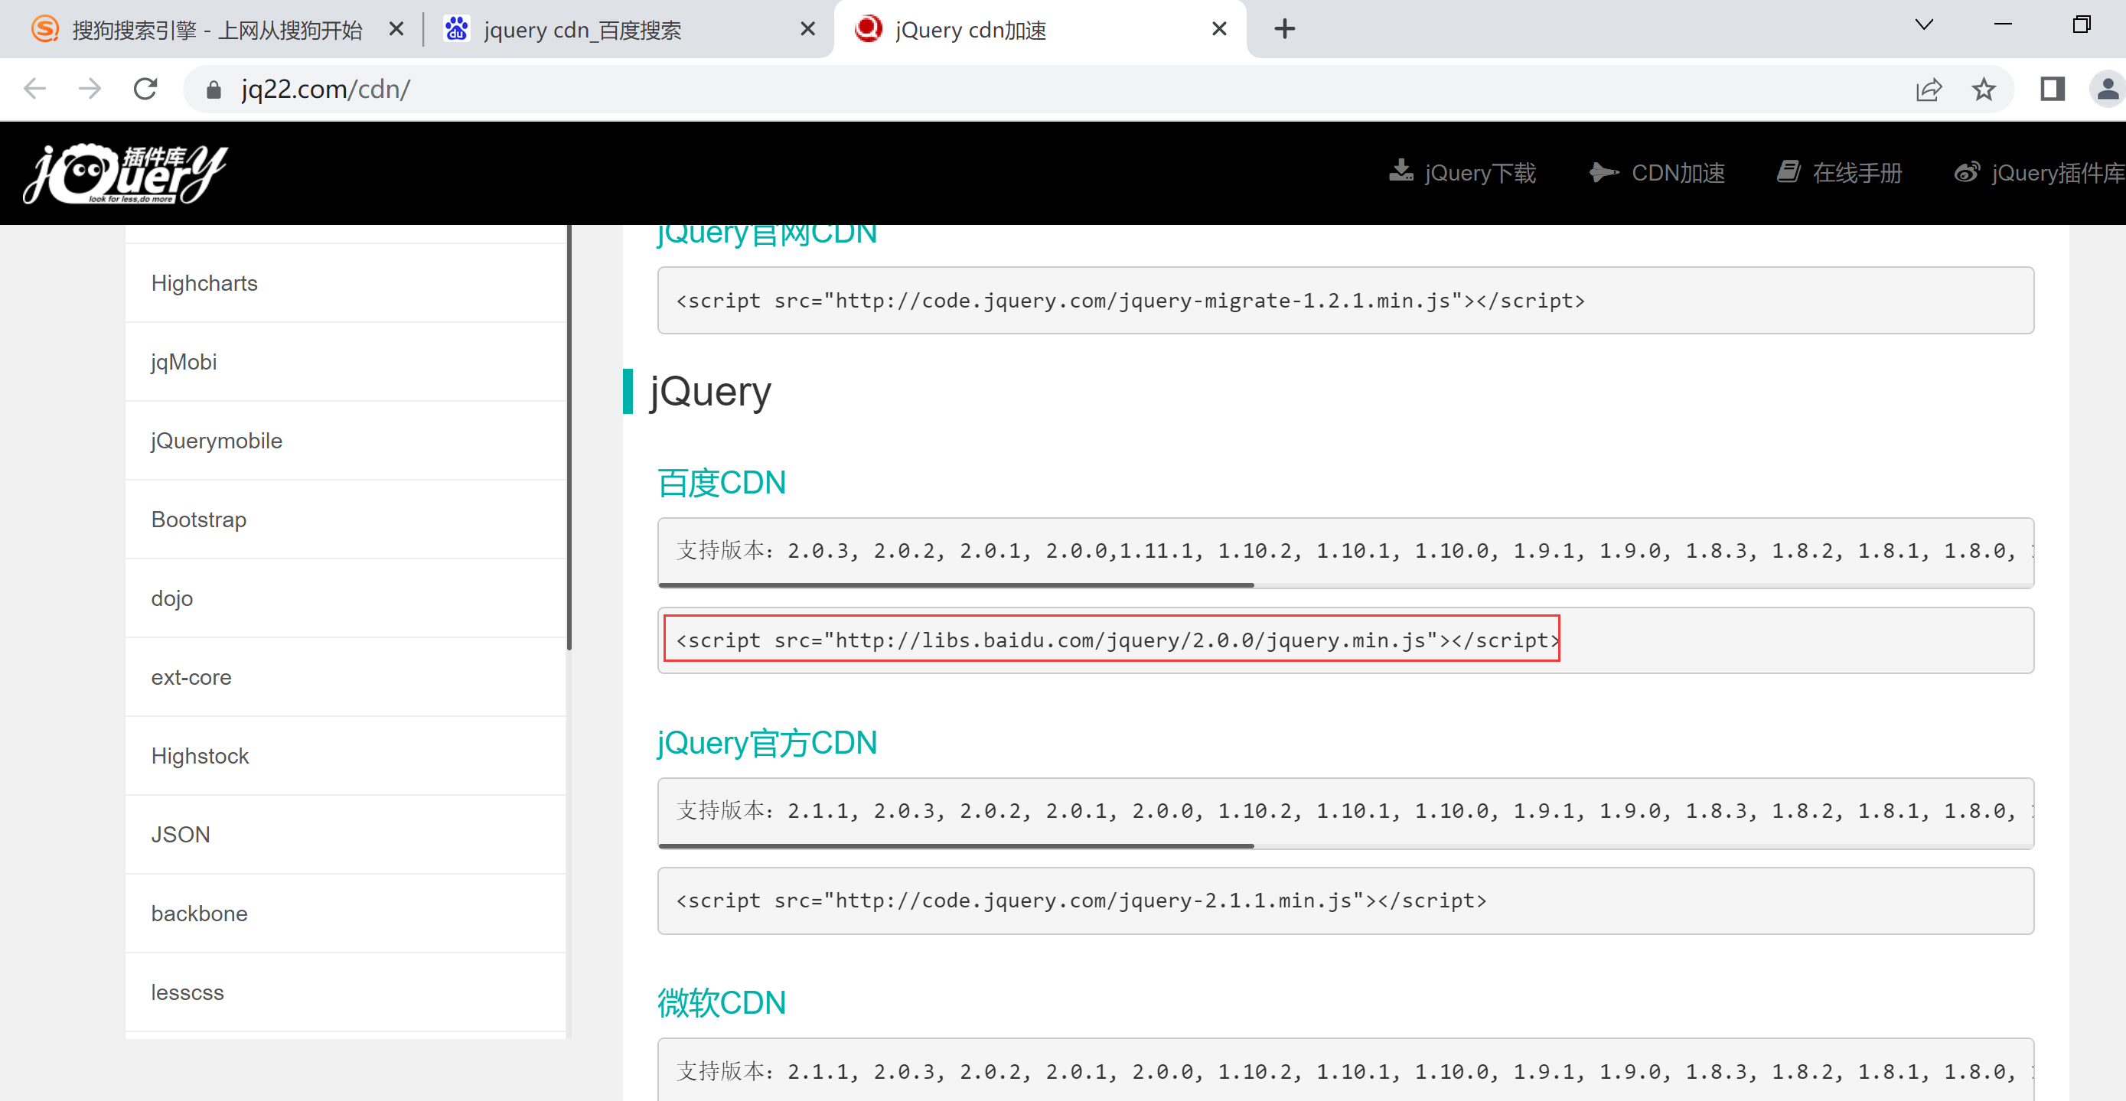Image resolution: width=2126 pixels, height=1101 pixels.
Task: Click the browser back arrow
Action: click(x=34, y=88)
